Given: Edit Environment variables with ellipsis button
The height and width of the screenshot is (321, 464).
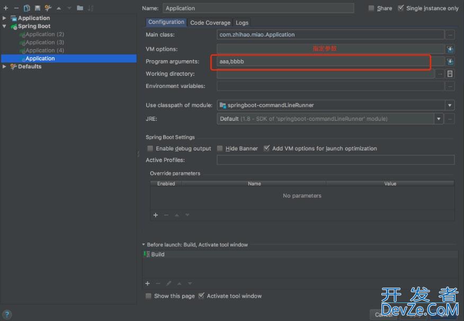Looking at the screenshot, I should (450, 86).
